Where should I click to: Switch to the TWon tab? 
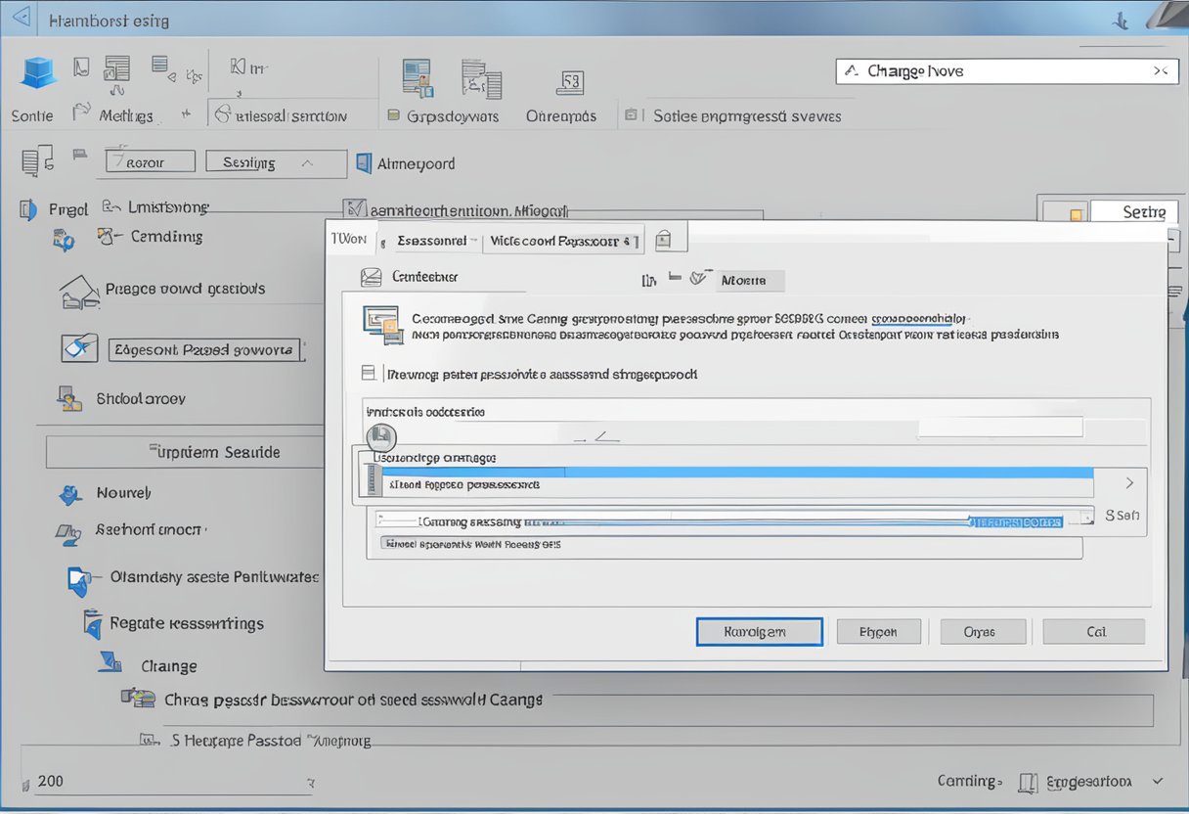tap(350, 237)
